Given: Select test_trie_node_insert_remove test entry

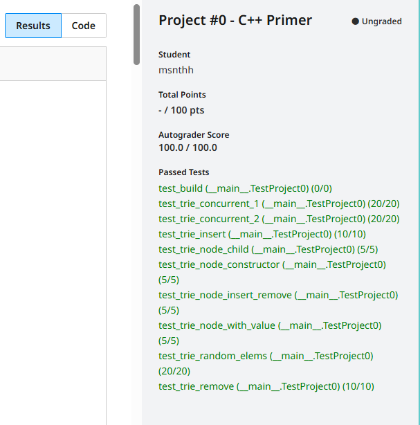Looking at the screenshot, I should click(278, 295).
